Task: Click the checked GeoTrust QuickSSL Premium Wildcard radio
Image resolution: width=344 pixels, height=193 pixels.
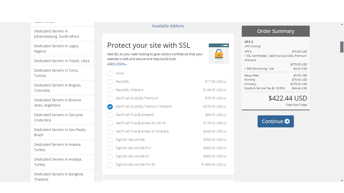Action: [x=110, y=107]
